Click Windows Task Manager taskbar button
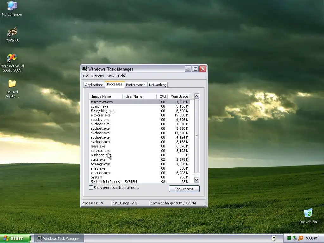Image resolution: width=324 pixels, height=243 pixels. 59,239
